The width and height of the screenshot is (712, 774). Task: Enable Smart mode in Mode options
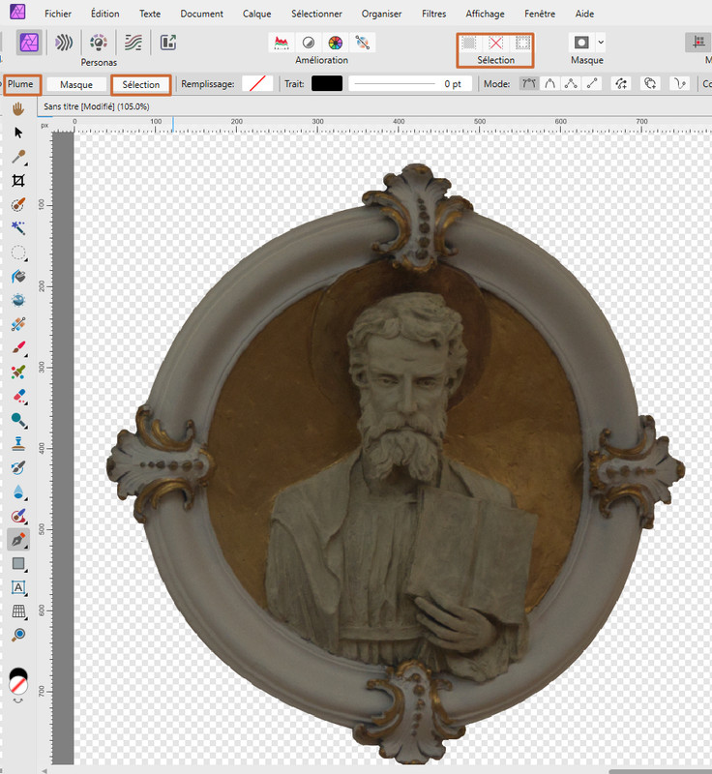(x=549, y=84)
